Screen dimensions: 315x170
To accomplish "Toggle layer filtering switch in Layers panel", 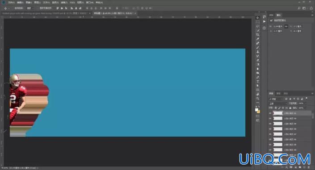I will tap(307, 98).
